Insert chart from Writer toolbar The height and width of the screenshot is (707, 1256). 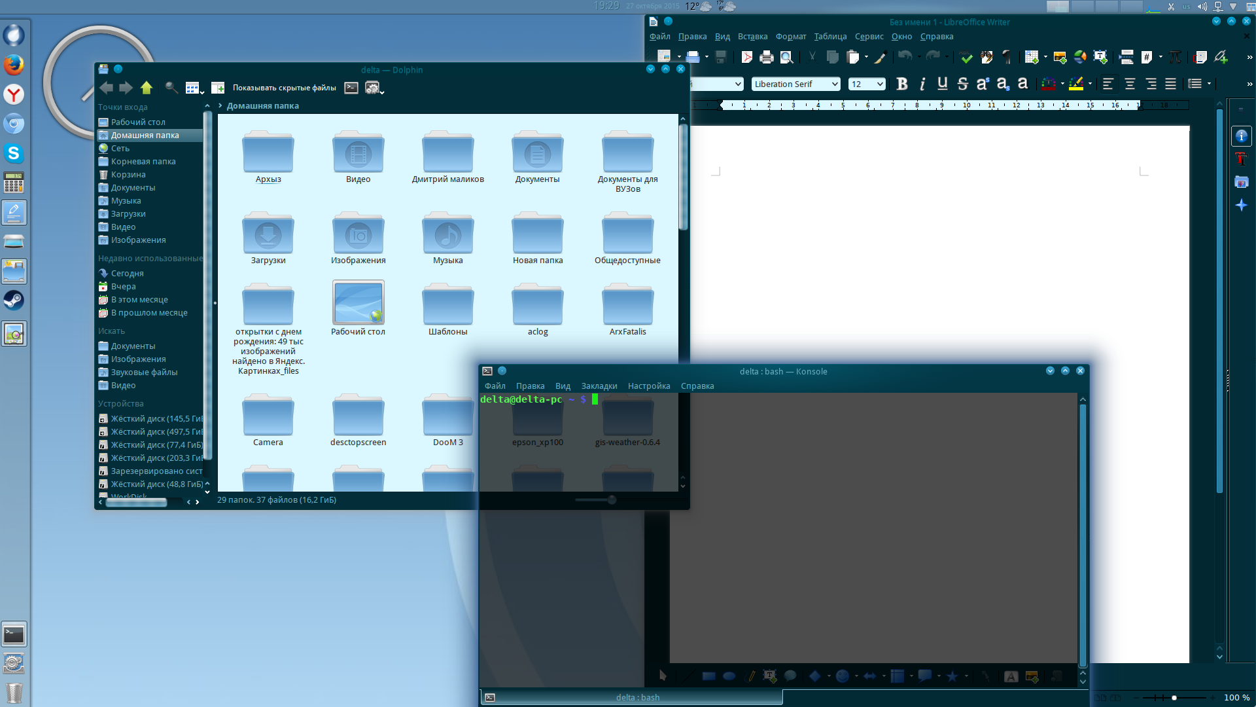[x=1080, y=58]
